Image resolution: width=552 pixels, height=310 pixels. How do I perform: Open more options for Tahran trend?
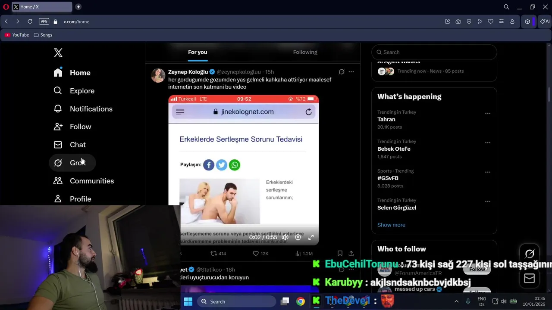click(x=488, y=113)
